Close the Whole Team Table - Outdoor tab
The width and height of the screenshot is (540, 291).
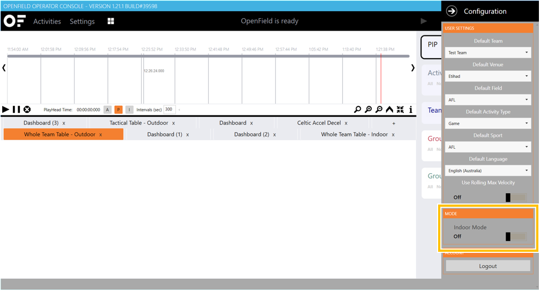[x=101, y=135]
